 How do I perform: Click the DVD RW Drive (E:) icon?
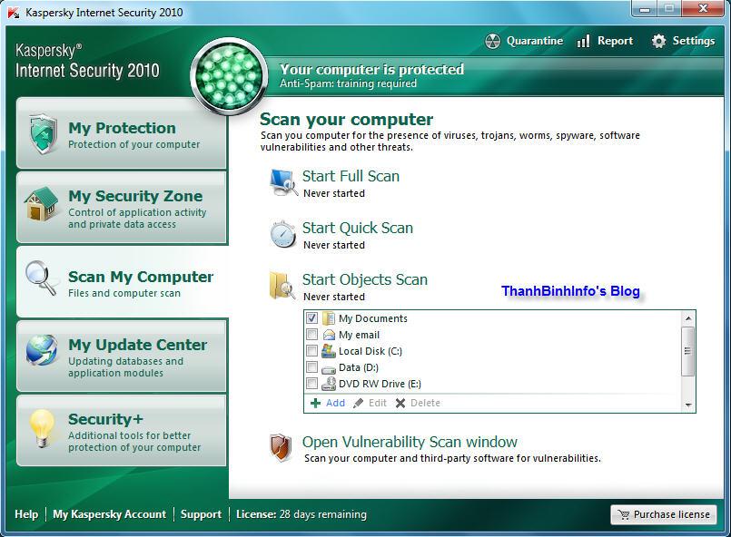tap(329, 384)
